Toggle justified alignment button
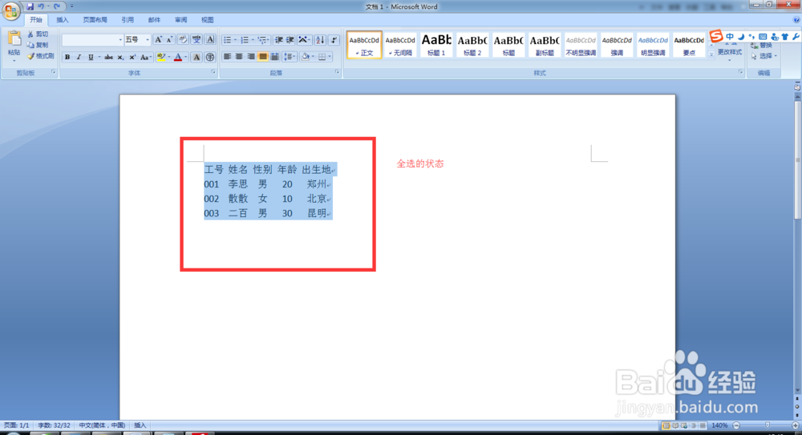 point(262,57)
